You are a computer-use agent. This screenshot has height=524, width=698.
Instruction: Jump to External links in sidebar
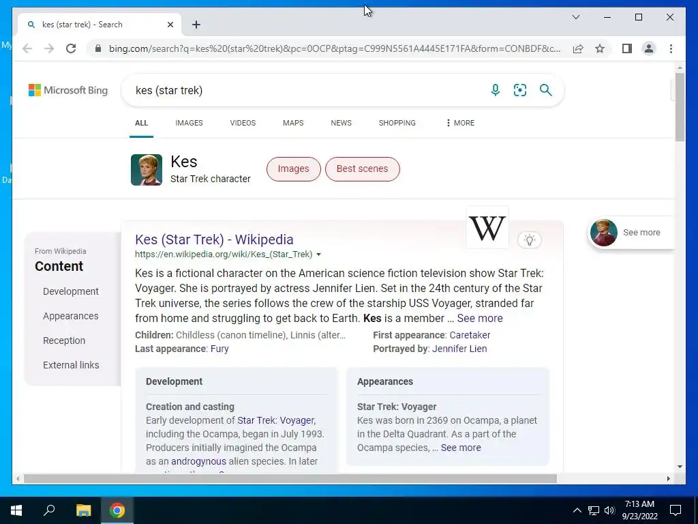pos(71,365)
